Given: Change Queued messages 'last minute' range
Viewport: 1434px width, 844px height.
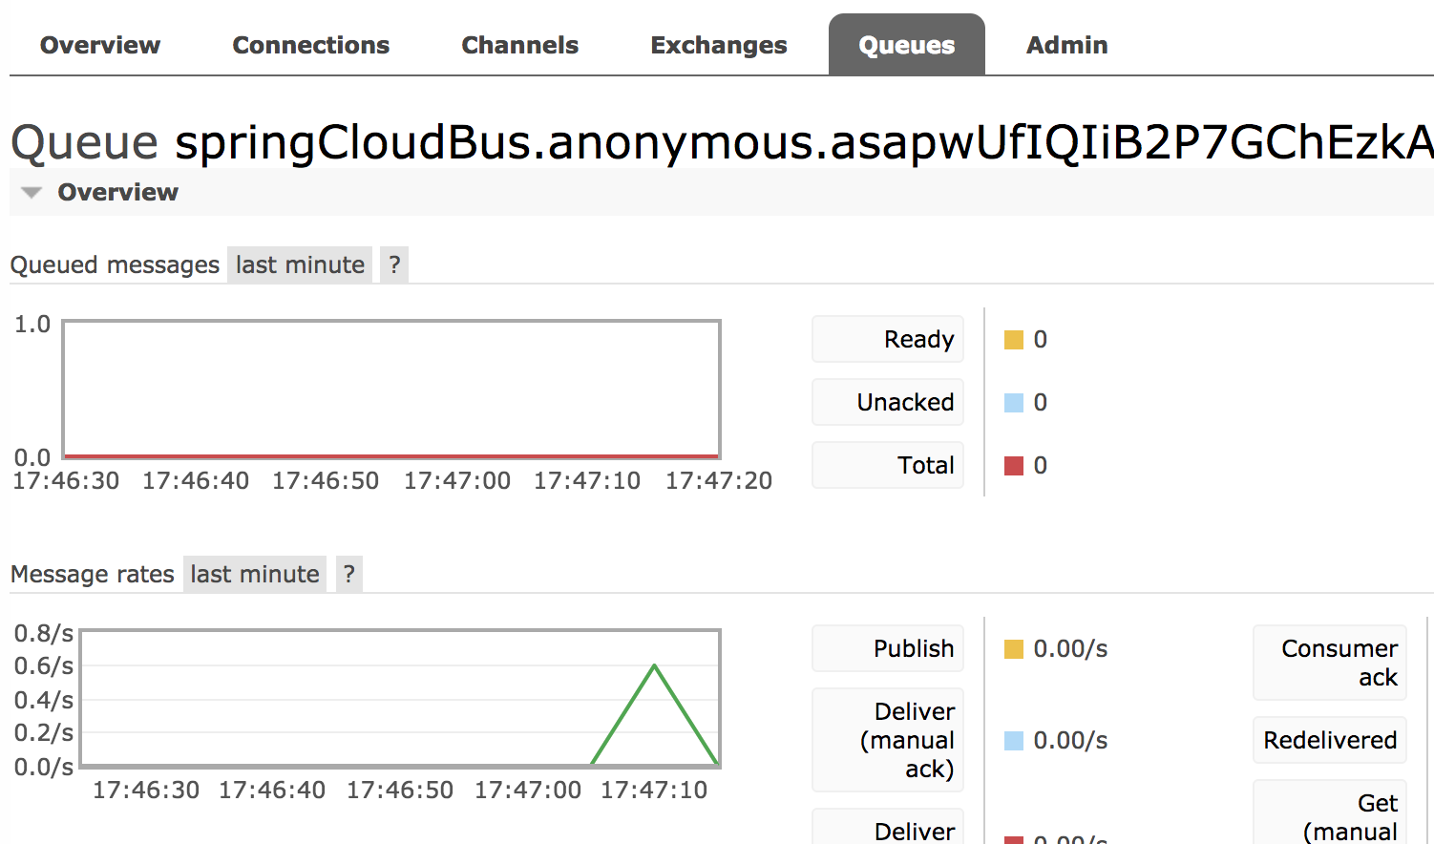Looking at the screenshot, I should point(300,264).
